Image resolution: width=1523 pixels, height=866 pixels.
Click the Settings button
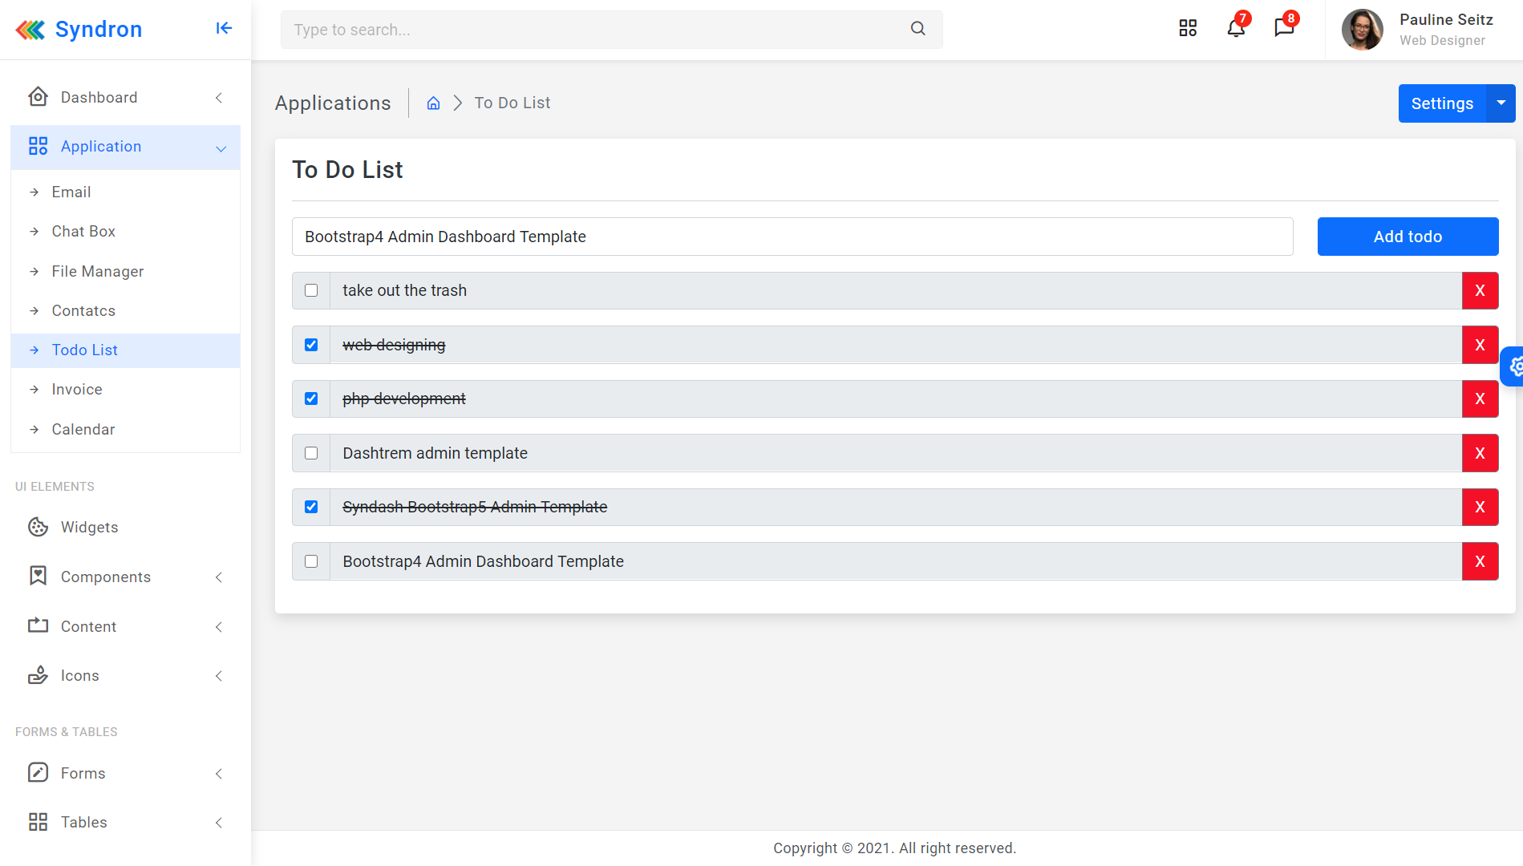point(1442,103)
